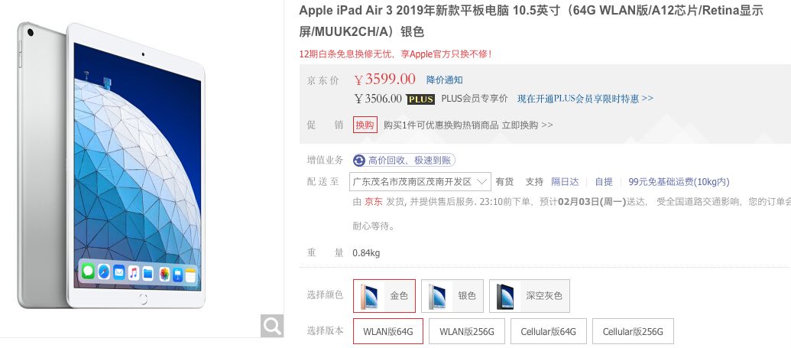Viewport: 791px width, 348px height.
Task: Select the 深空灰色 color option
Action: (530, 296)
